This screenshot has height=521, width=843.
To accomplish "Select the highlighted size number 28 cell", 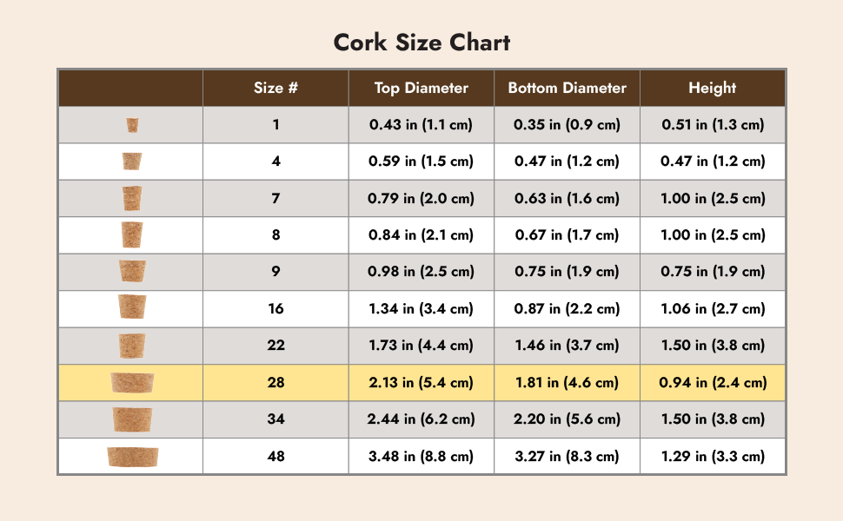I will coord(275,382).
